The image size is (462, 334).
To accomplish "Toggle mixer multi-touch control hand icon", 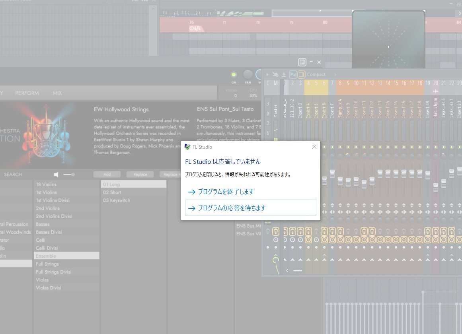I will pyautogui.click(x=275, y=74).
